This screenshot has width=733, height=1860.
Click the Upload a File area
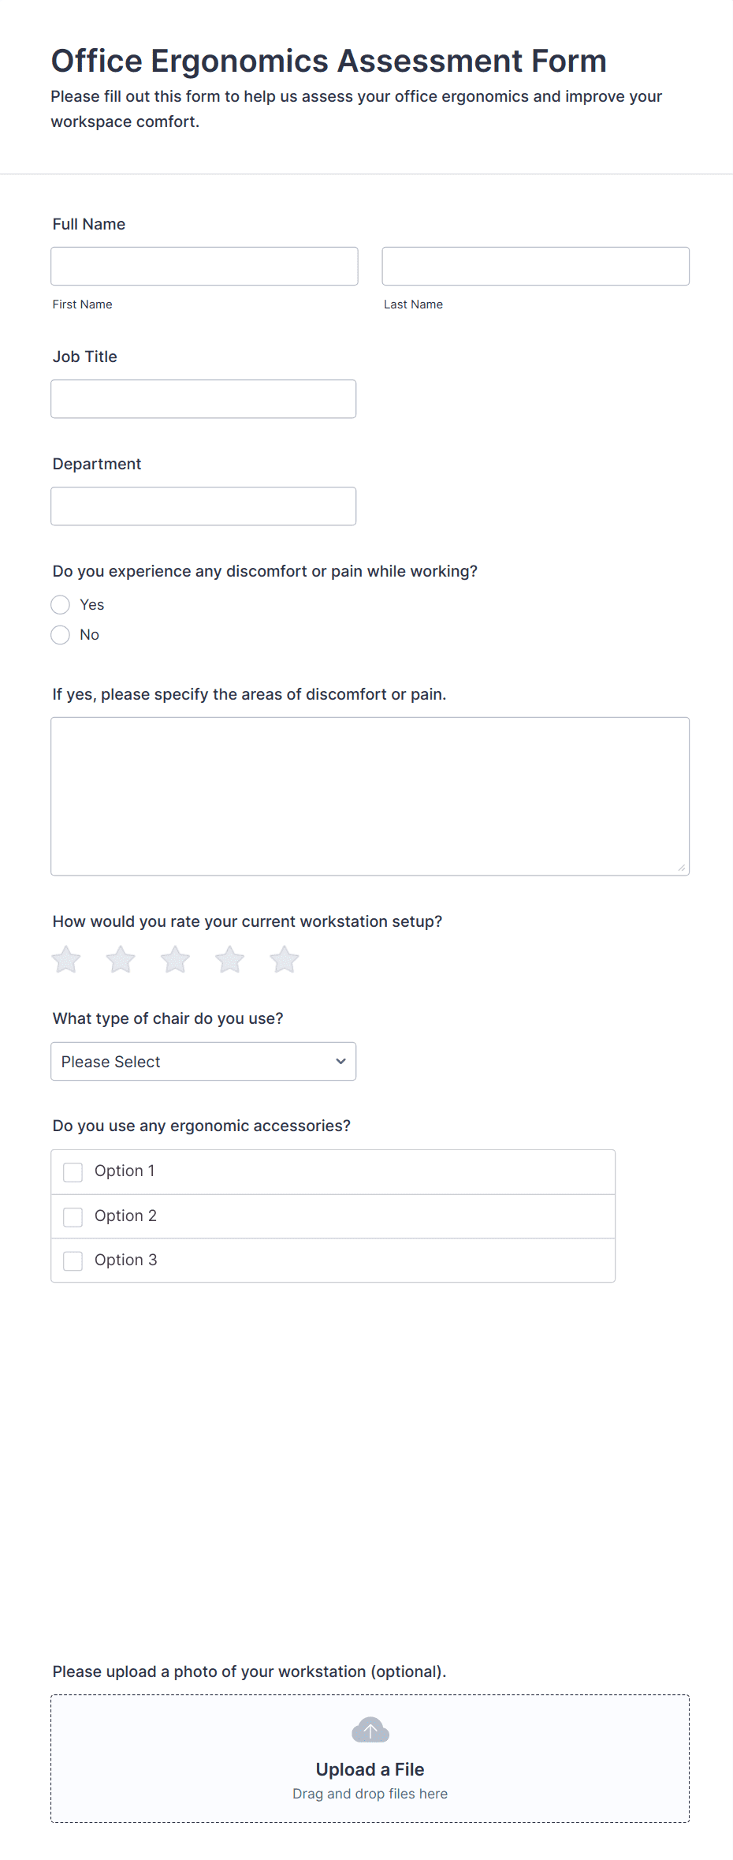[x=370, y=1768]
